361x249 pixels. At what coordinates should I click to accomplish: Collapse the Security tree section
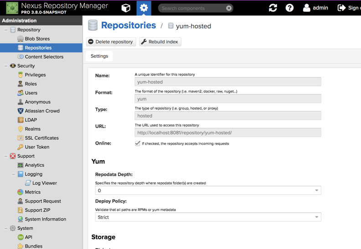pyautogui.click(x=6, y=66)
